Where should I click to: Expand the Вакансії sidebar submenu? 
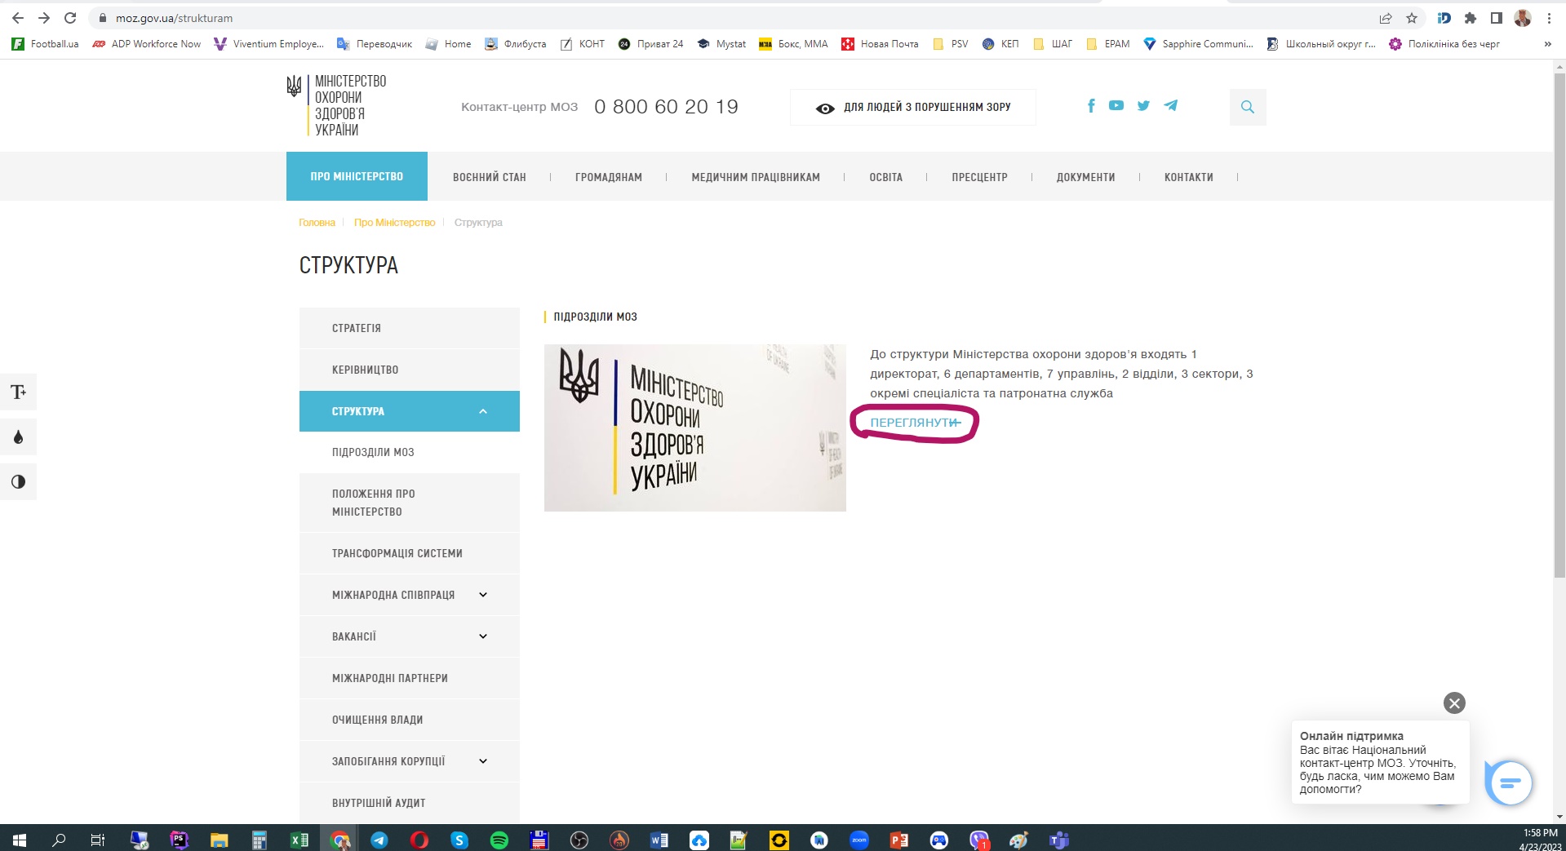[x=483, y=636]
